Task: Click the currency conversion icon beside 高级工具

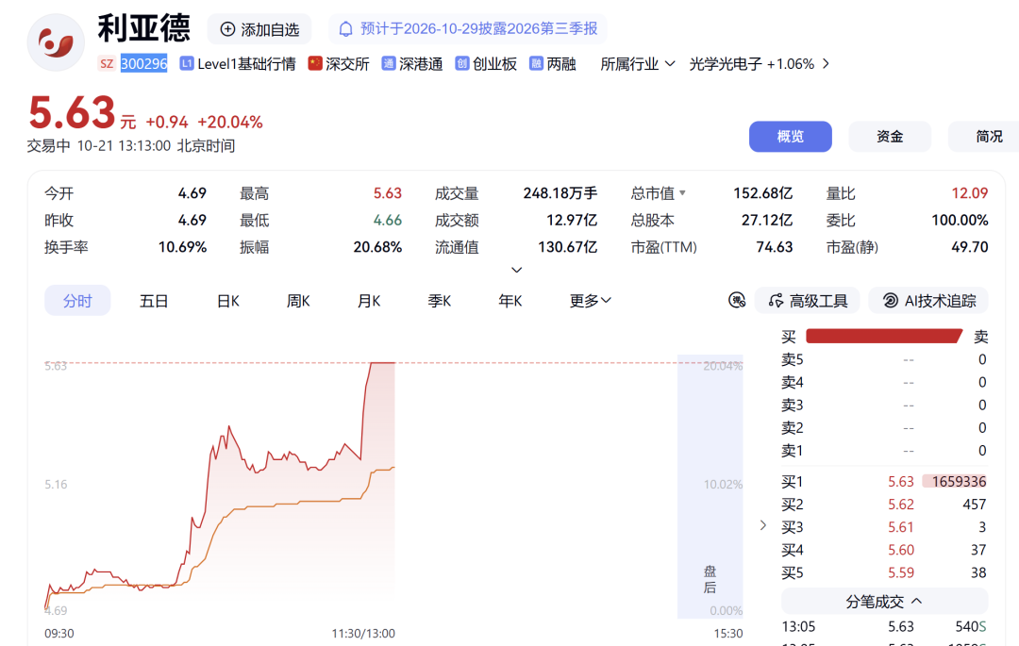Action: tap(737, 301)
